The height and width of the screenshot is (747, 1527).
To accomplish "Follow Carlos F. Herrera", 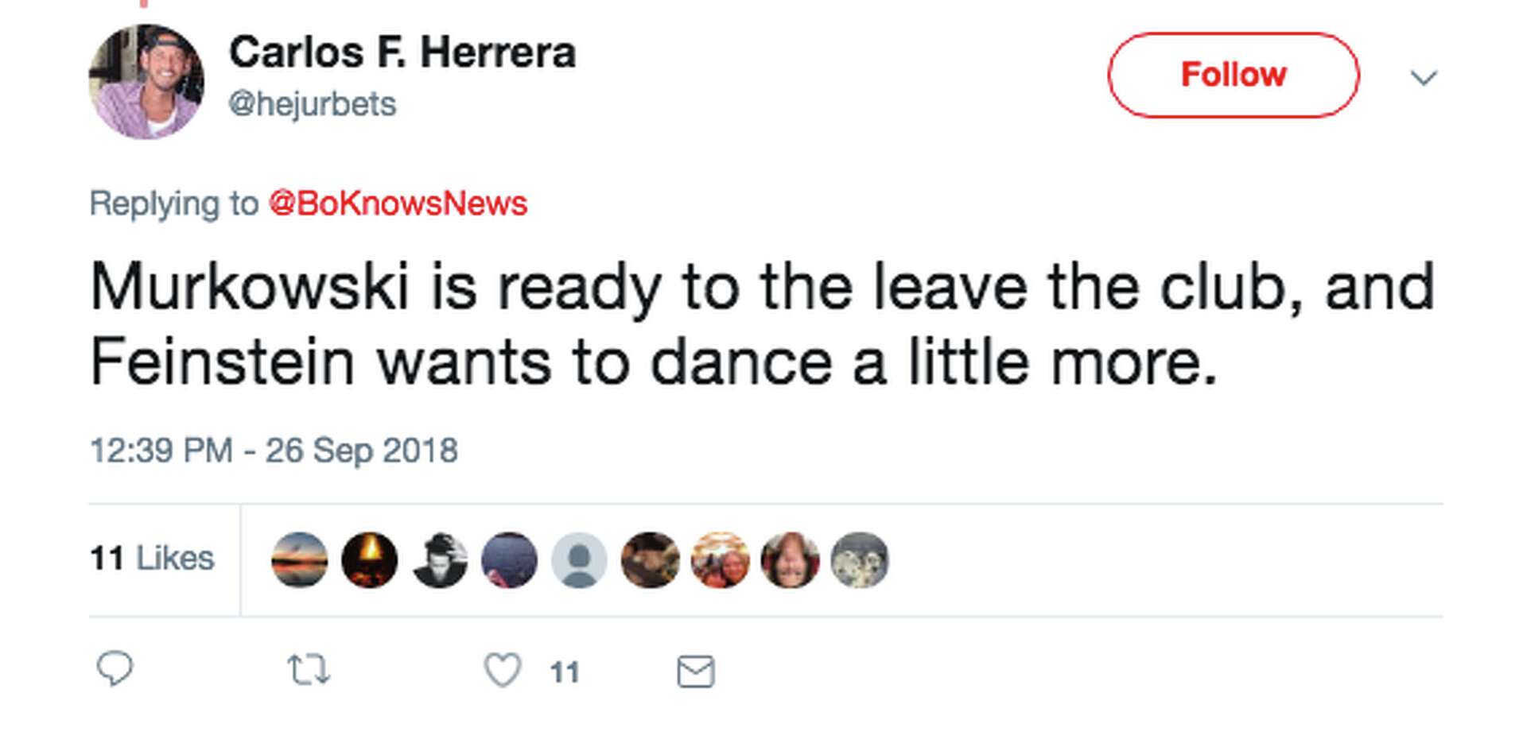I will point(1233,75).
